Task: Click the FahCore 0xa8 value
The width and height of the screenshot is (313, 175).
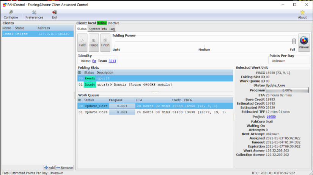Action: (269, 121)
